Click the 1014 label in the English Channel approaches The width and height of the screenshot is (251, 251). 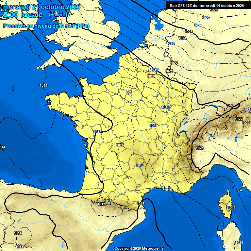[x=43, y=85]
